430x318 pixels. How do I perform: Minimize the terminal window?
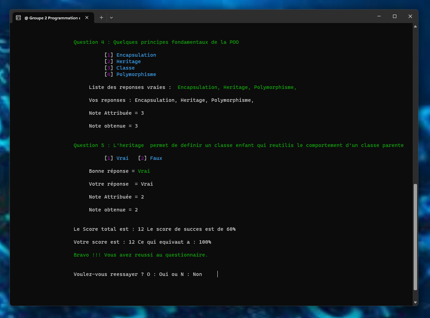point(379,16)
